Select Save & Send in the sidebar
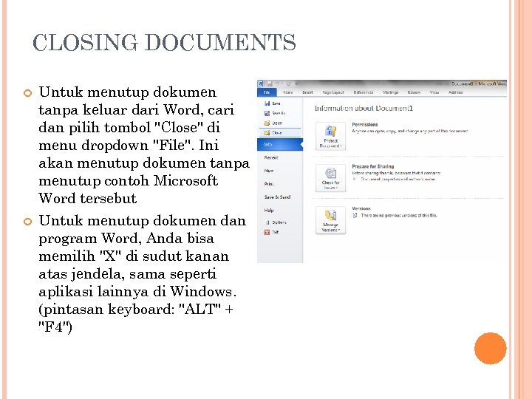Viewport: 532px width, 399px height. pos(277,197)
